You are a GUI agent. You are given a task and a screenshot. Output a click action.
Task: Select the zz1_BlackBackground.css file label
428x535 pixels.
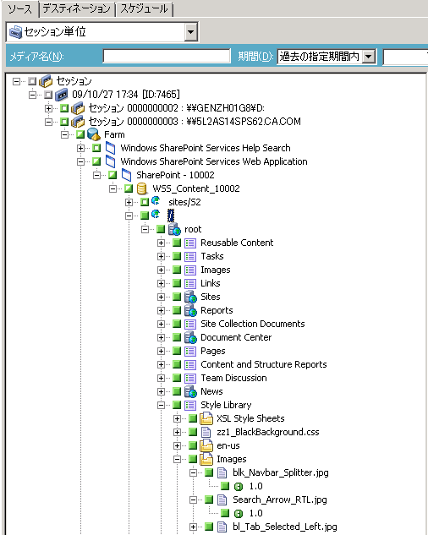(268, 432)
